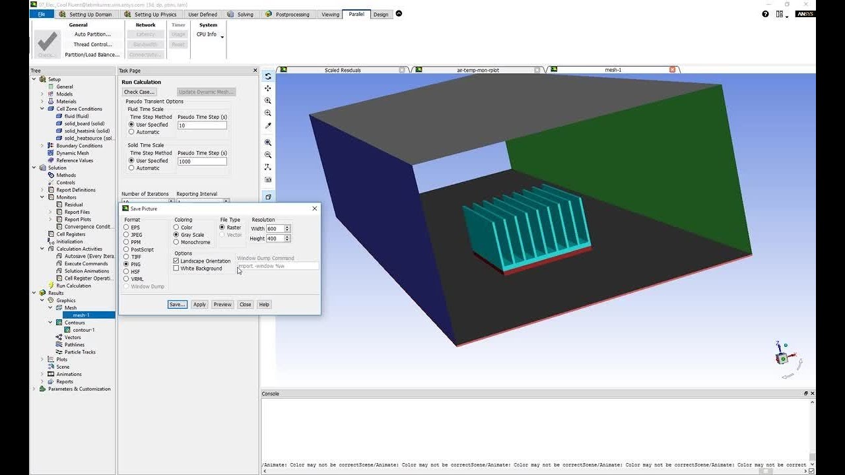Click Thread Control... button
845x475 pixels.
pos(92,45)
